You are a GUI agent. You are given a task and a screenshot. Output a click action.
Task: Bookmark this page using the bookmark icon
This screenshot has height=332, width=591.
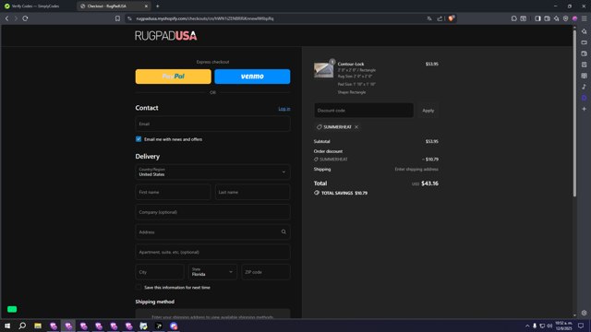[x=117, y=18]
